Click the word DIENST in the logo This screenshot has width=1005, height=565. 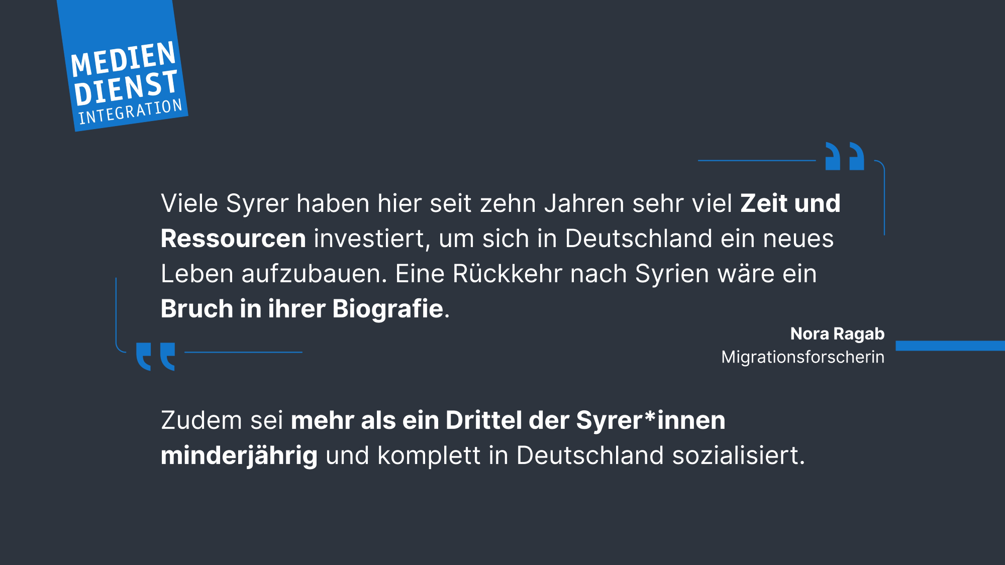pyautogui.click(x=126, y=87)
